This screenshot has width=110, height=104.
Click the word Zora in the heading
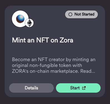click(x=66, y=40)
